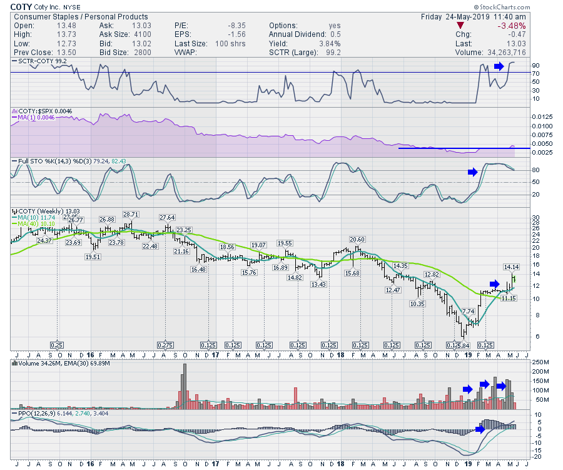Click the percent change "-3.48%"
563x470 pixels.
pyautogui.click(x=511, y=26)
